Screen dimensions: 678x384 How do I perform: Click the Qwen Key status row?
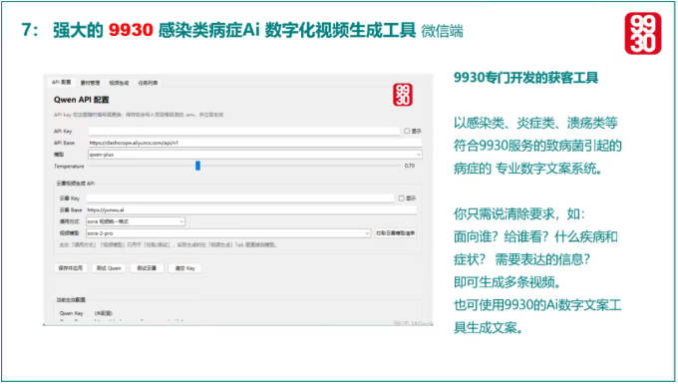tap(86, 313)
